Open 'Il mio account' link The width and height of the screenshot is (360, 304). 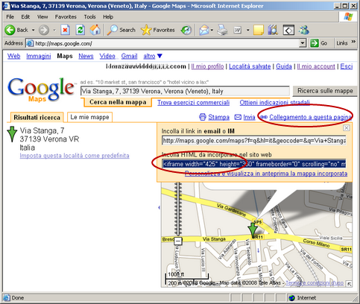coord(316,66)
